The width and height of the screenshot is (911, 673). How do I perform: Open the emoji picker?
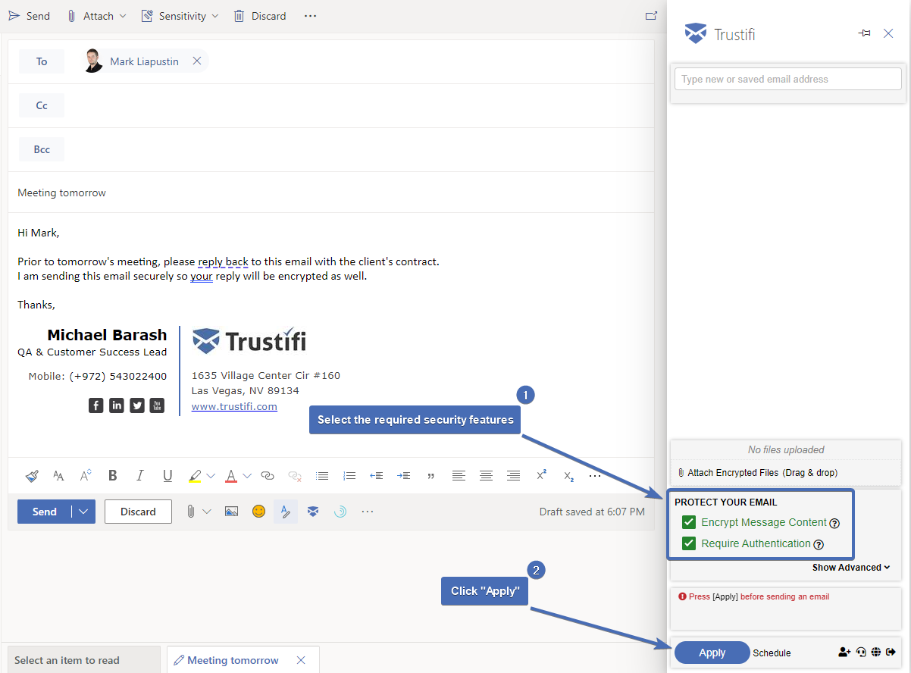coord(259,512)
